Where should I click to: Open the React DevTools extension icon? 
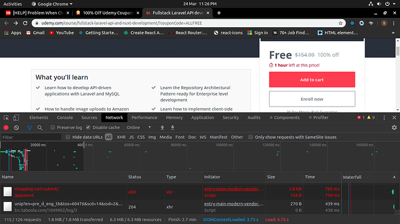(x=352, y=23)
